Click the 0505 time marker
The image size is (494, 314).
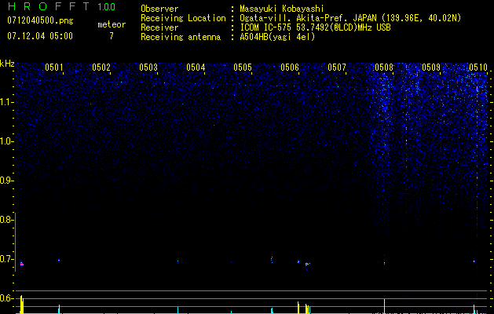click(243, 68)
